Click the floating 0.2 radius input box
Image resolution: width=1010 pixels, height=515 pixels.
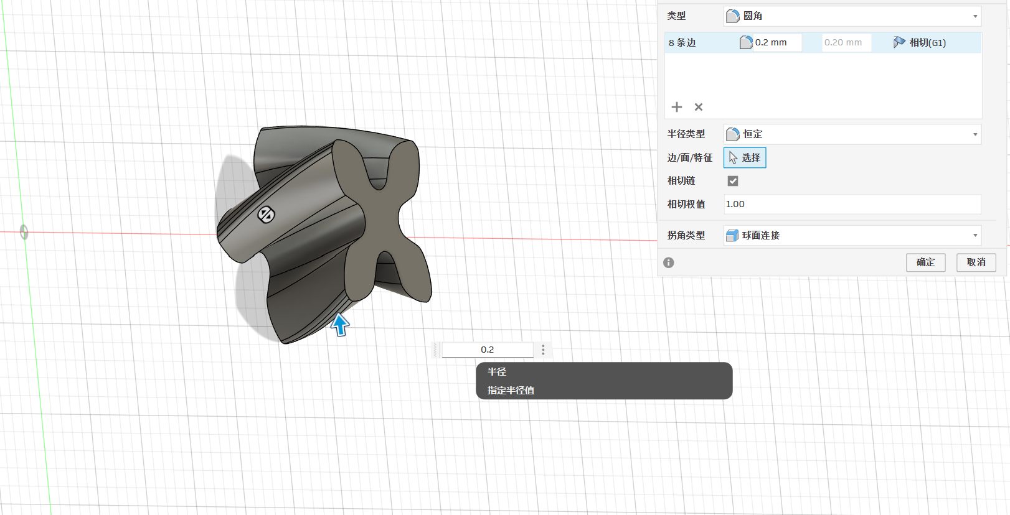488,350
